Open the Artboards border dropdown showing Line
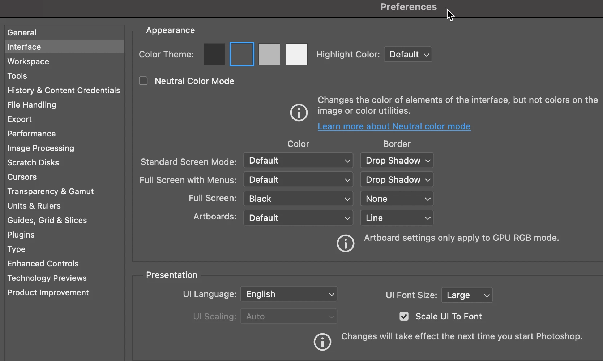603x361 pixels. (x=397, y=218)
